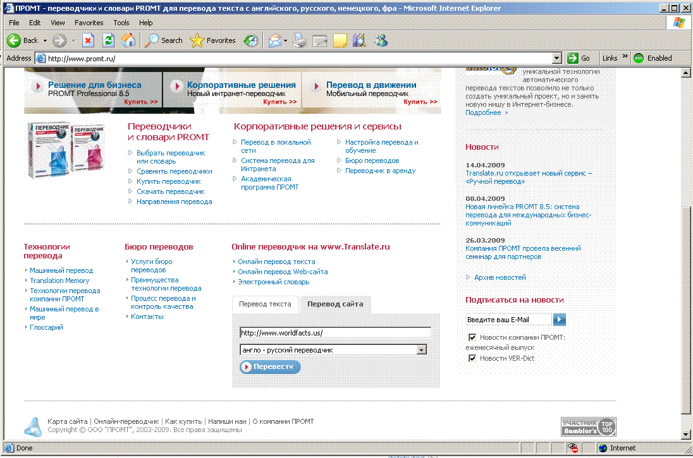Launch the Messenger toolbar icon
This screenshot has width=693, height=458.
click(x=381, y=40)
